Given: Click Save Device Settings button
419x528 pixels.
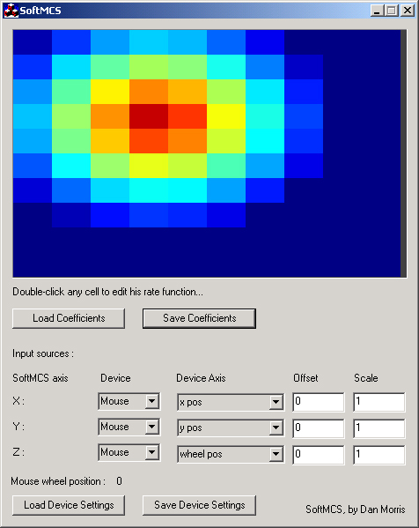Looking at the screenshot, I should (199, 505).
